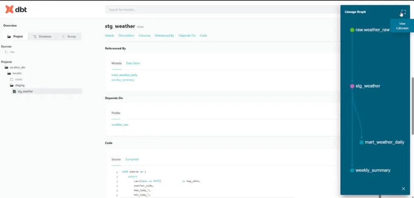Click the stg_weather label in lineage graph
This screenshot has width=414, height=198.
(368, 86)
